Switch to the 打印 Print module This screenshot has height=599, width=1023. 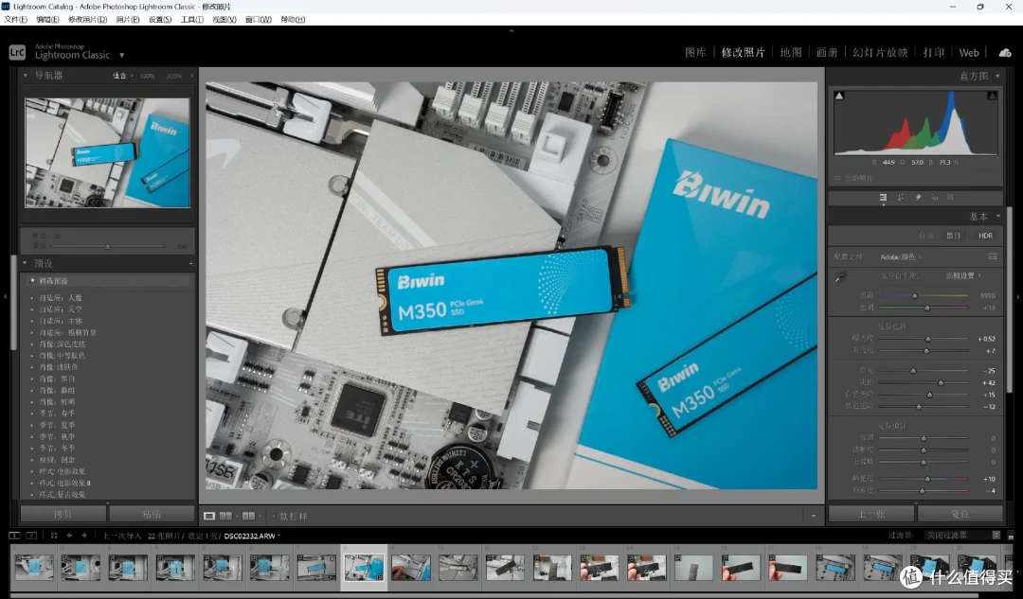[x=934, y=53]
